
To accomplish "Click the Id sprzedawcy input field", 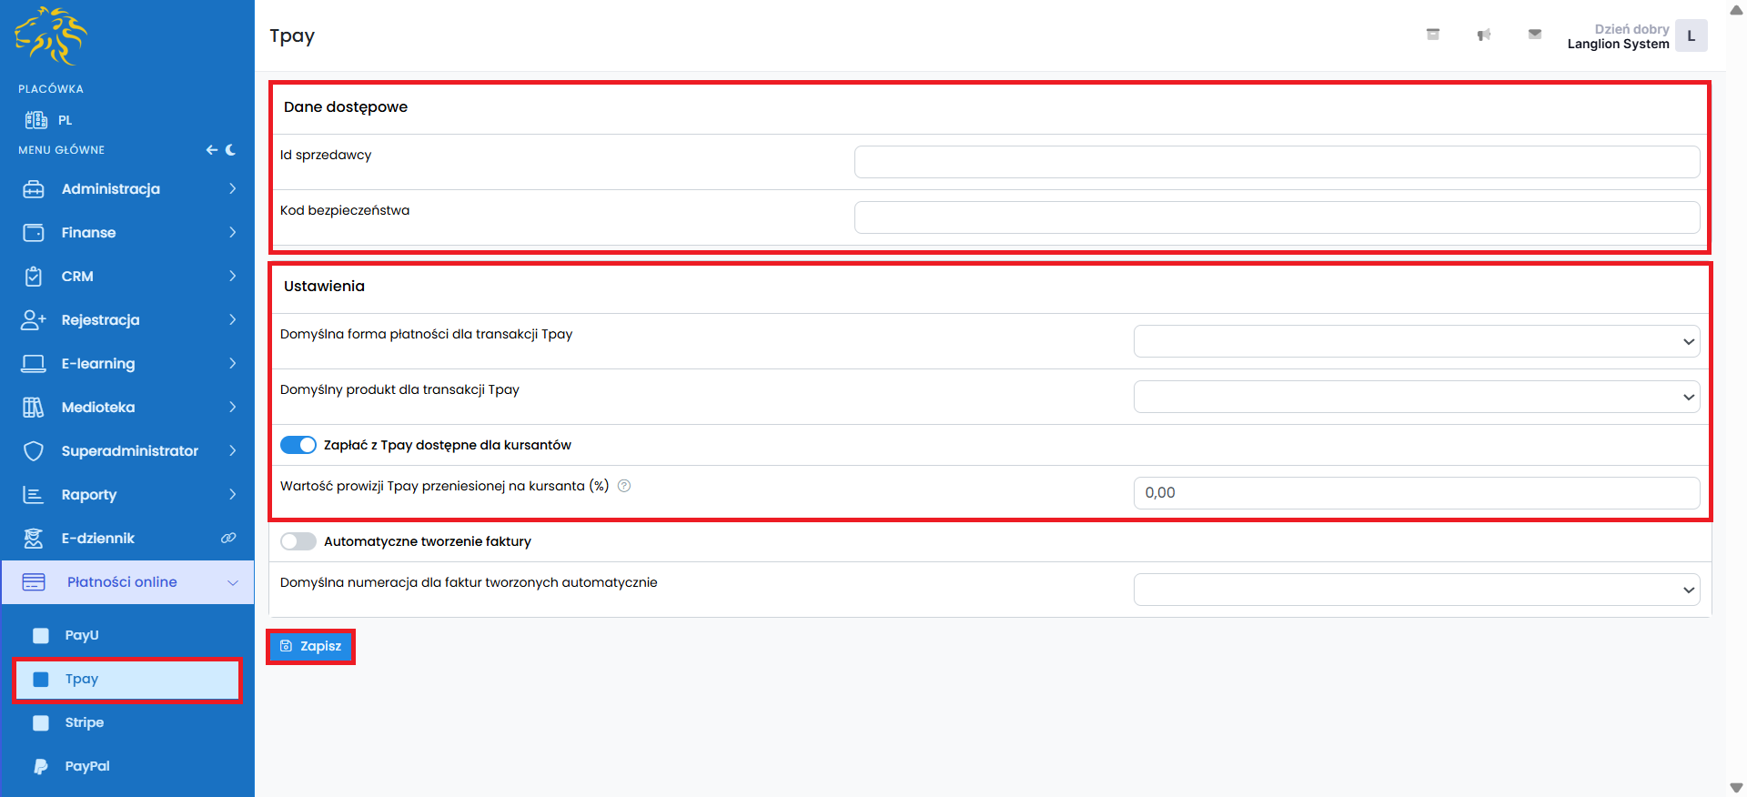I will [1277, 162].
